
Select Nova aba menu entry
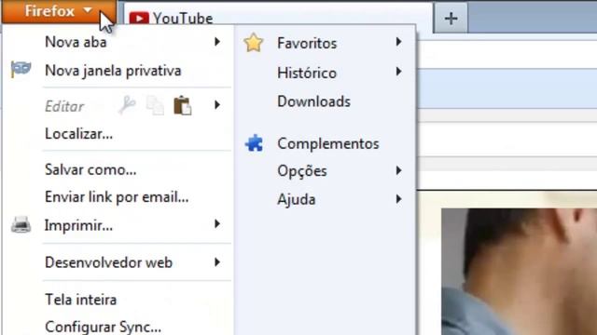click(x=76, y=42)
